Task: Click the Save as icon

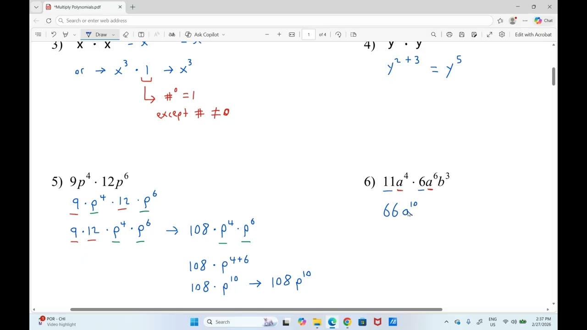Action: coord(474,34)
